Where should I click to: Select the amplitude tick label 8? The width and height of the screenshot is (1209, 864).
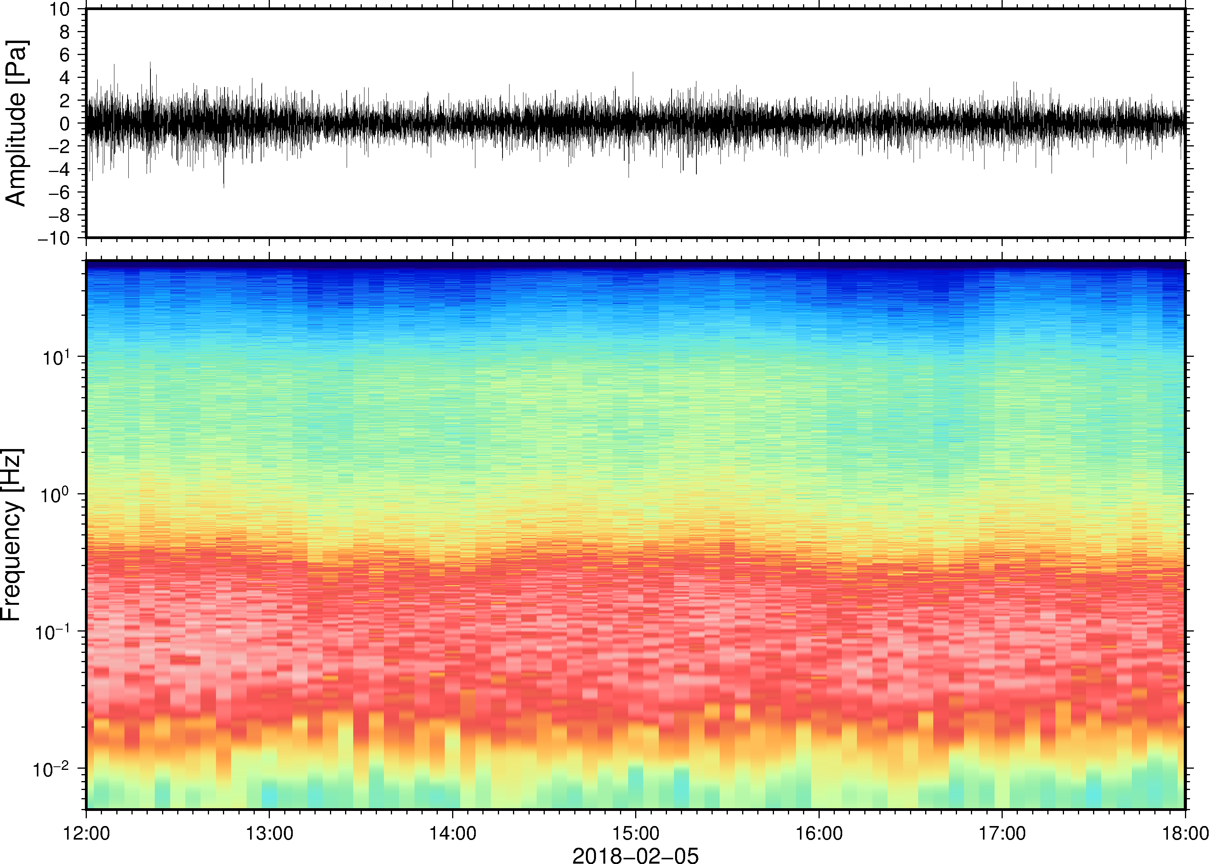[x=65, y=32]
